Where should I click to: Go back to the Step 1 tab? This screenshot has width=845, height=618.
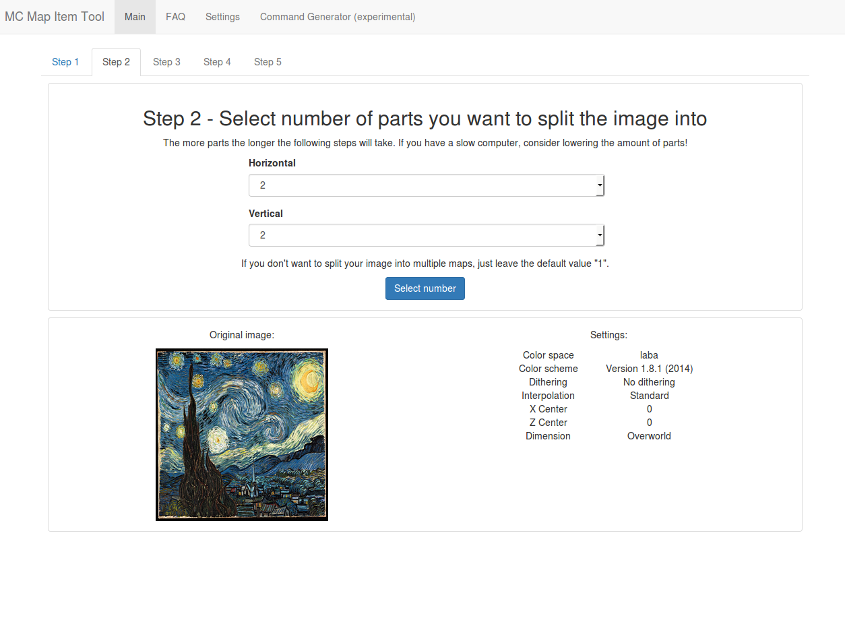pyautogui.click(x=65, y=62)
